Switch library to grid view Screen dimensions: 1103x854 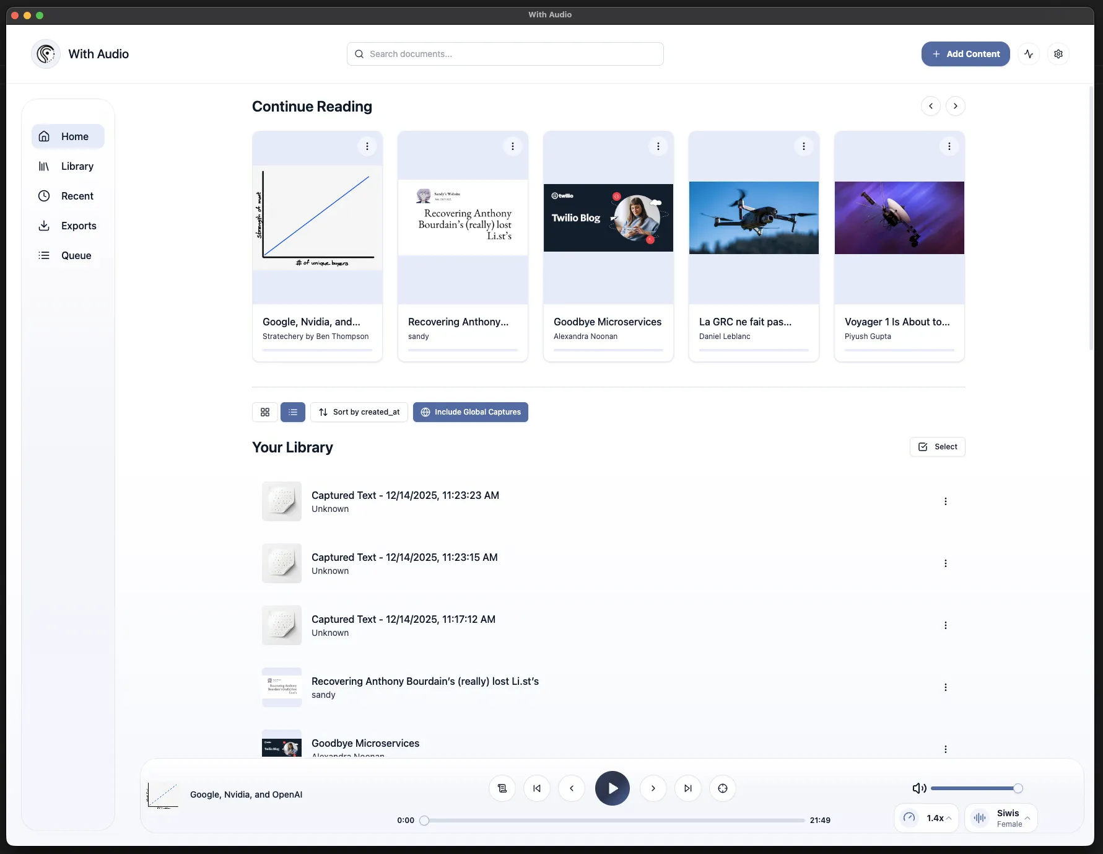pyautogui.click(x=265, y=412)
